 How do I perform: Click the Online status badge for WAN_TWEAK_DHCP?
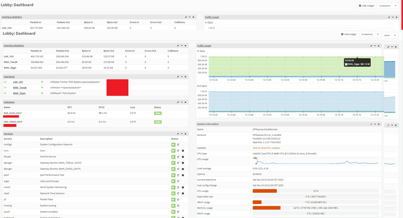point(158,122)
